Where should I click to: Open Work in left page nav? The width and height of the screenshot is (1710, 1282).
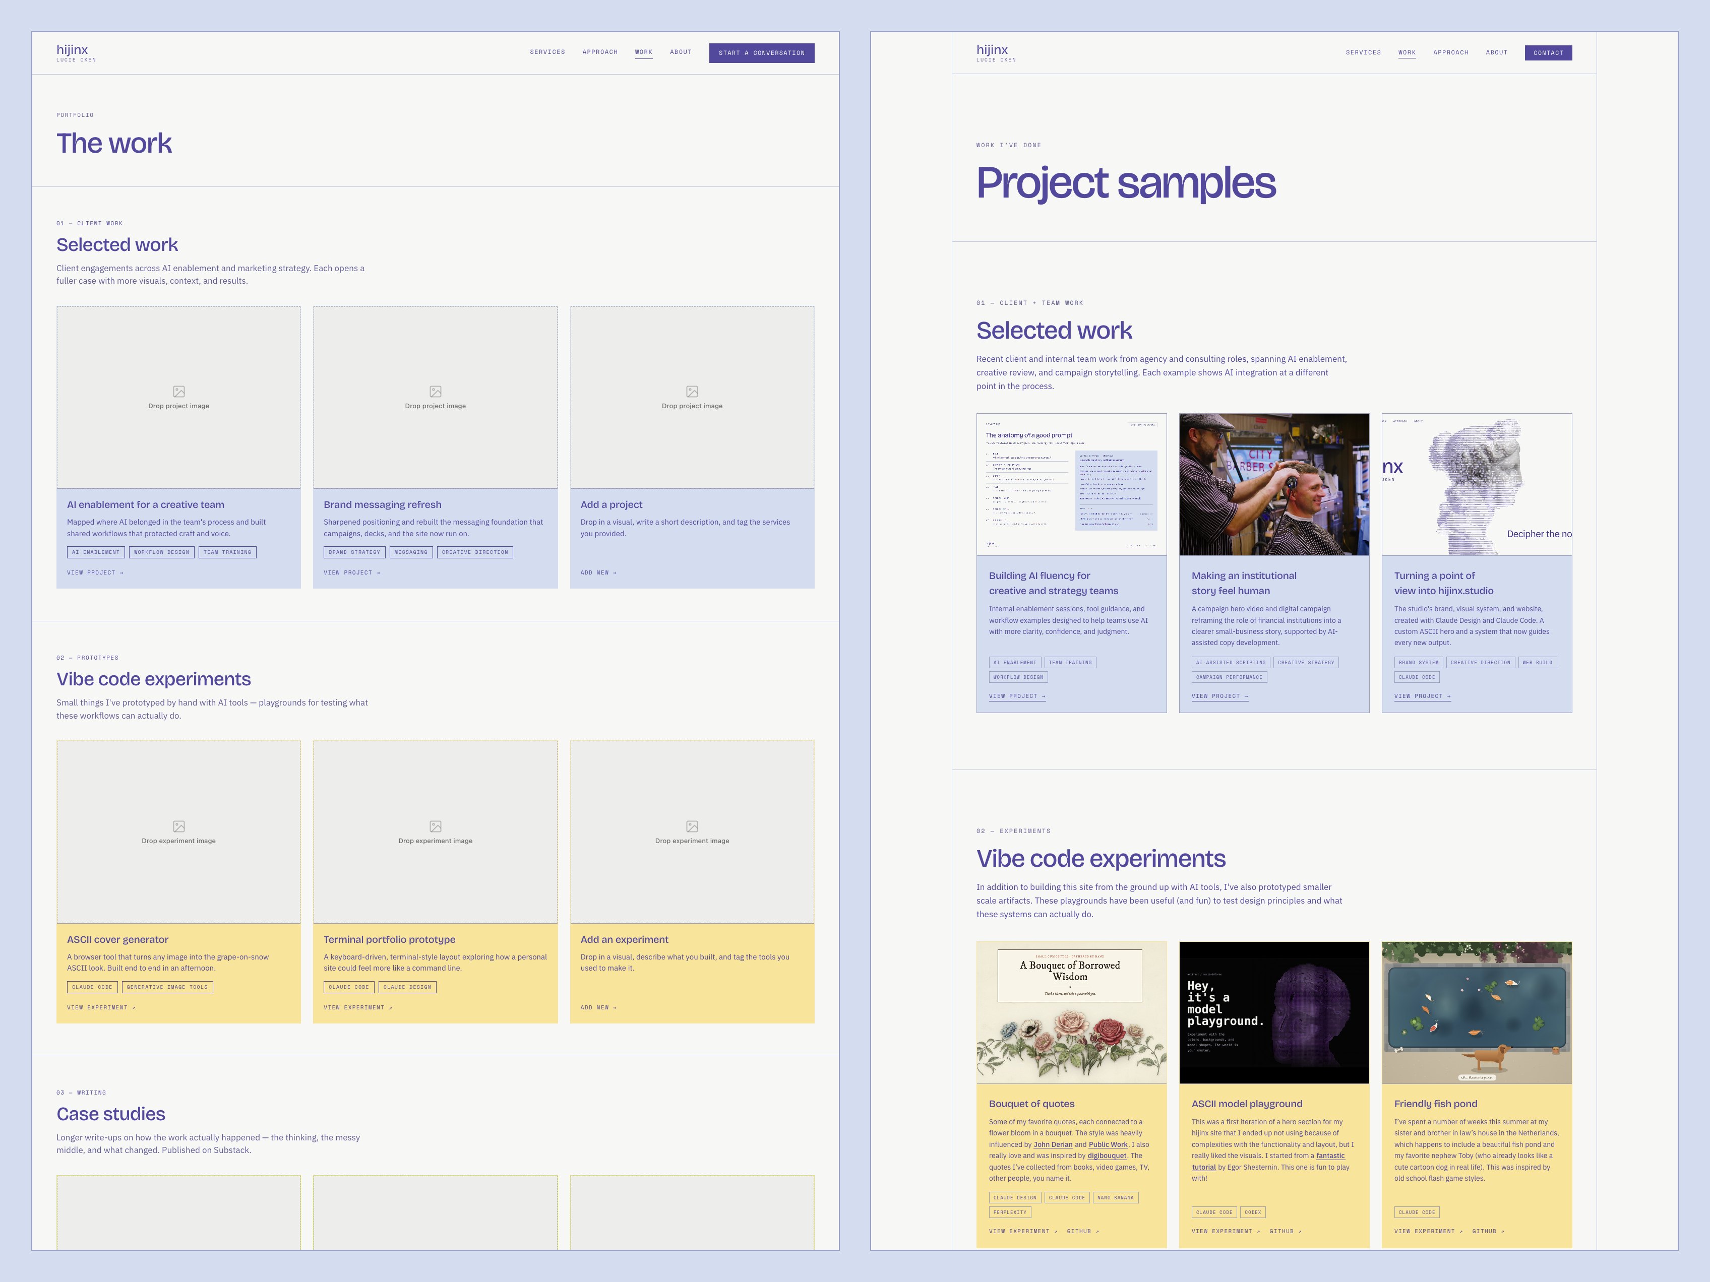coord(644,52)
